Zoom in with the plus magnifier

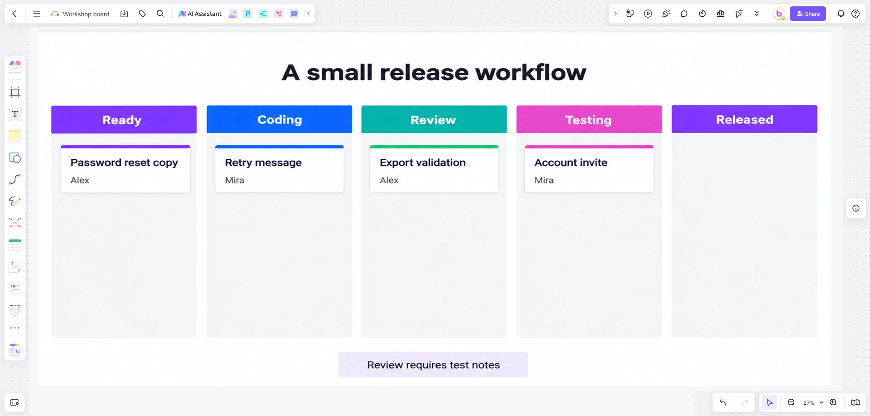point(833,402)
